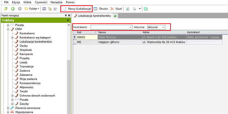228x114 pixels.
Task: Open the Zdarzenia tree item
Action: pos(26,75)
